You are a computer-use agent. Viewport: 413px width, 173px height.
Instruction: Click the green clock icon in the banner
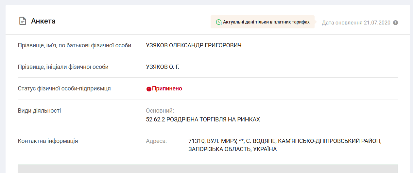click(x=218, y=22)
